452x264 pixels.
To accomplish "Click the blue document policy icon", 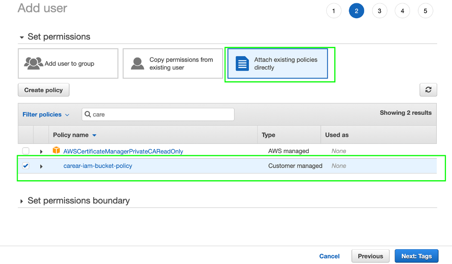I will coord(242,63).
